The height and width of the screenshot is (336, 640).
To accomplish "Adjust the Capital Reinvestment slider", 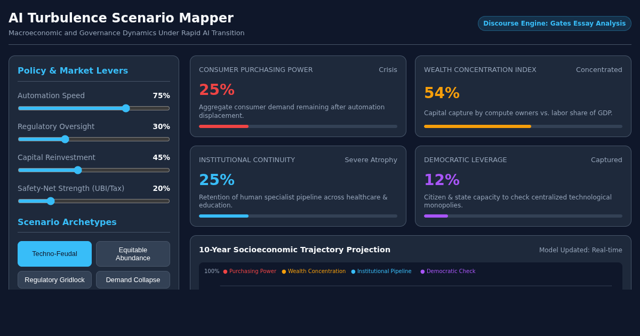I will point(94,170).
